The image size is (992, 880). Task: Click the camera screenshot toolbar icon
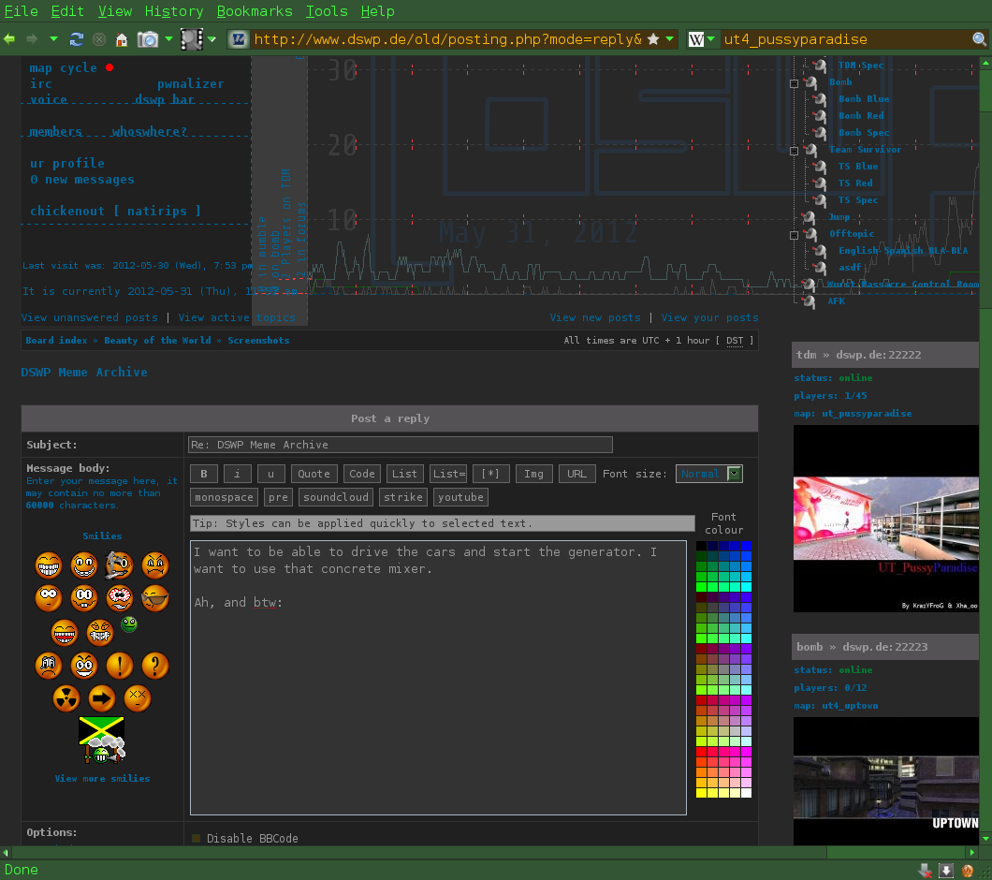click(x=148, y=39)
